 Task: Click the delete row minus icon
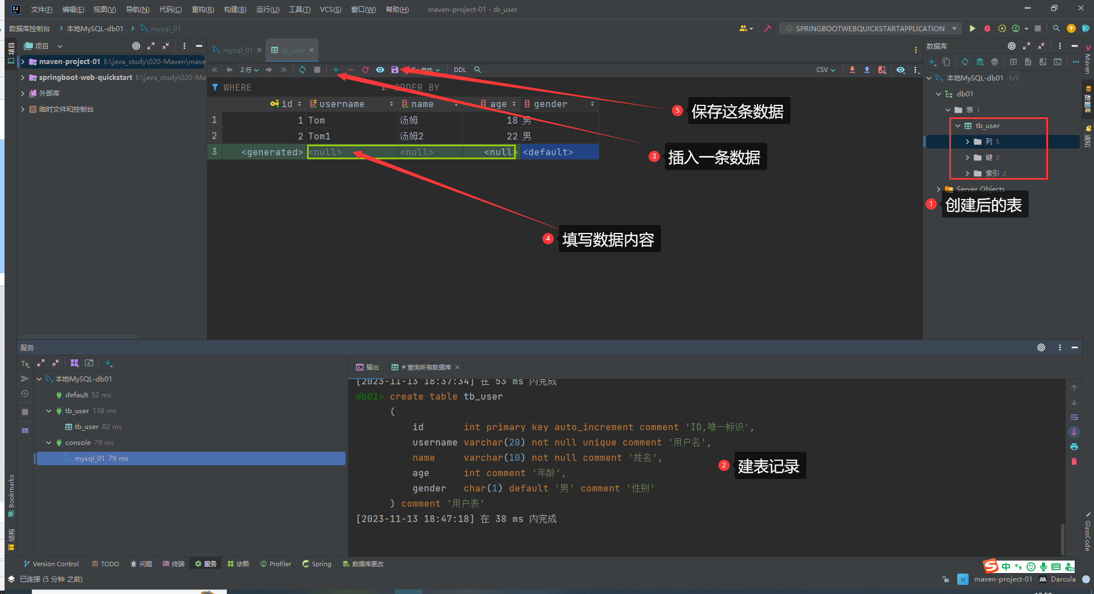[351, 70]
